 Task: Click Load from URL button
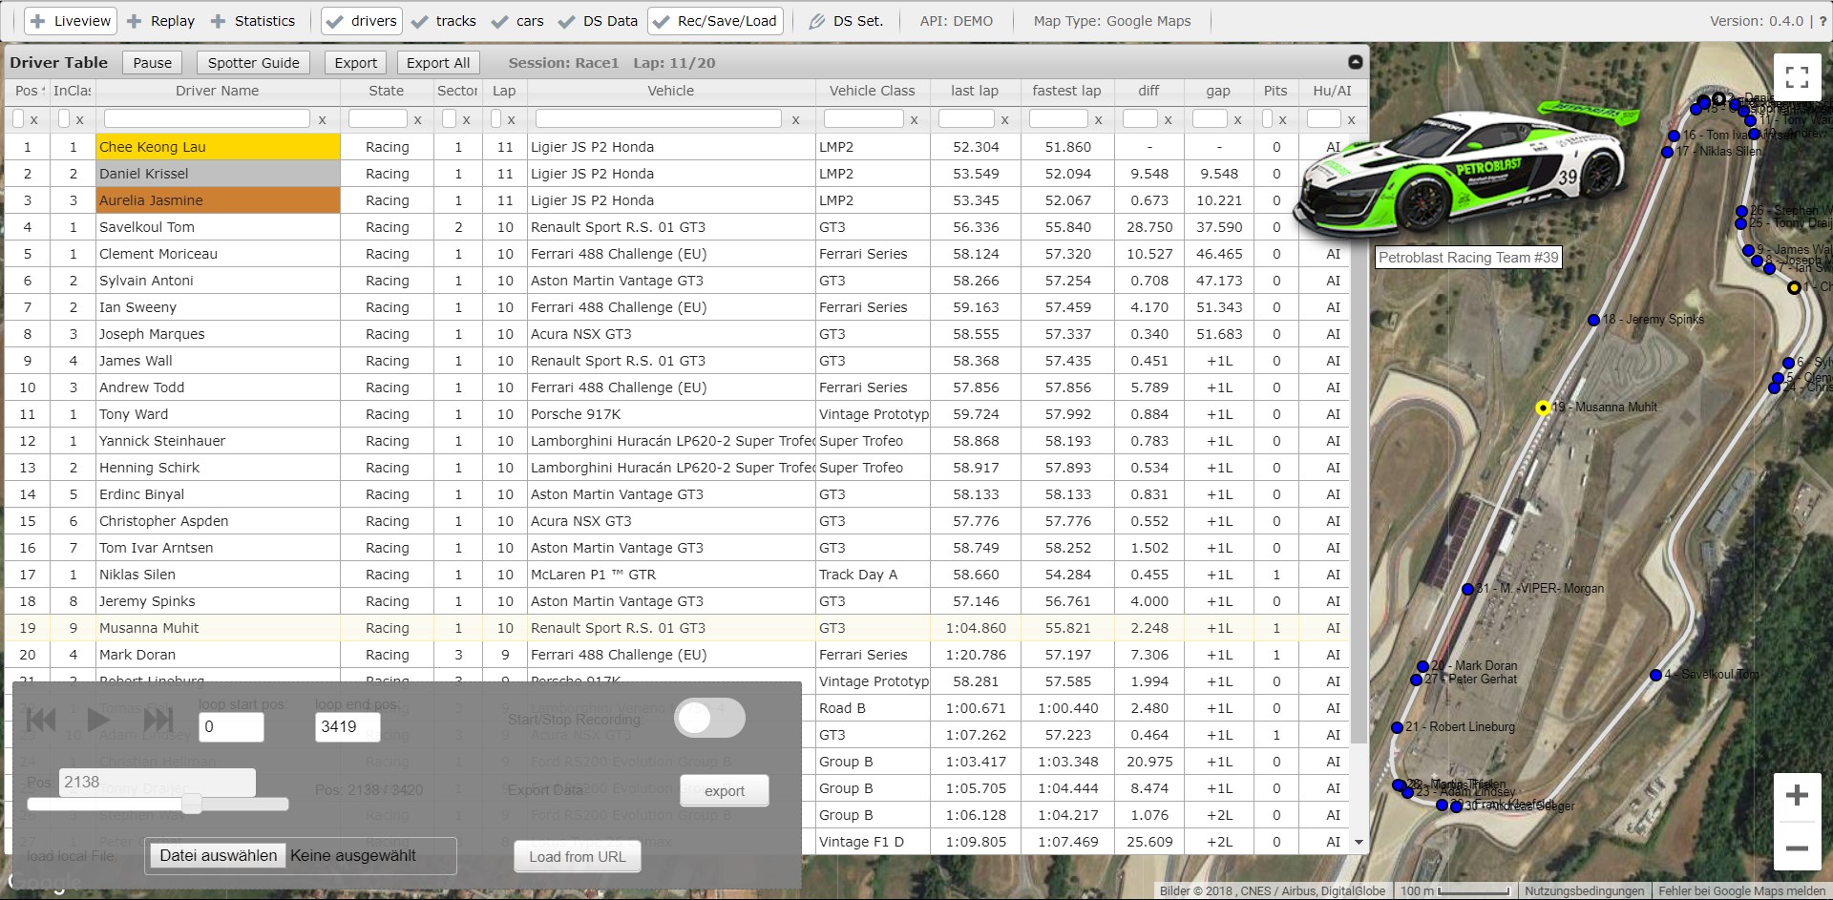coord(578,857)
